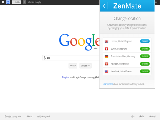The width and height of the screenshot is (160, 120).
Task: Click the Change location heading
Action: point(127,18)
